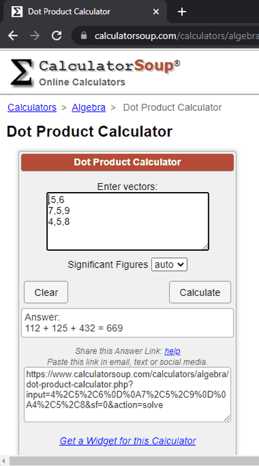Click inside the Enter vectors text area
Screen dimensions: 259x466
coord(128,221)
